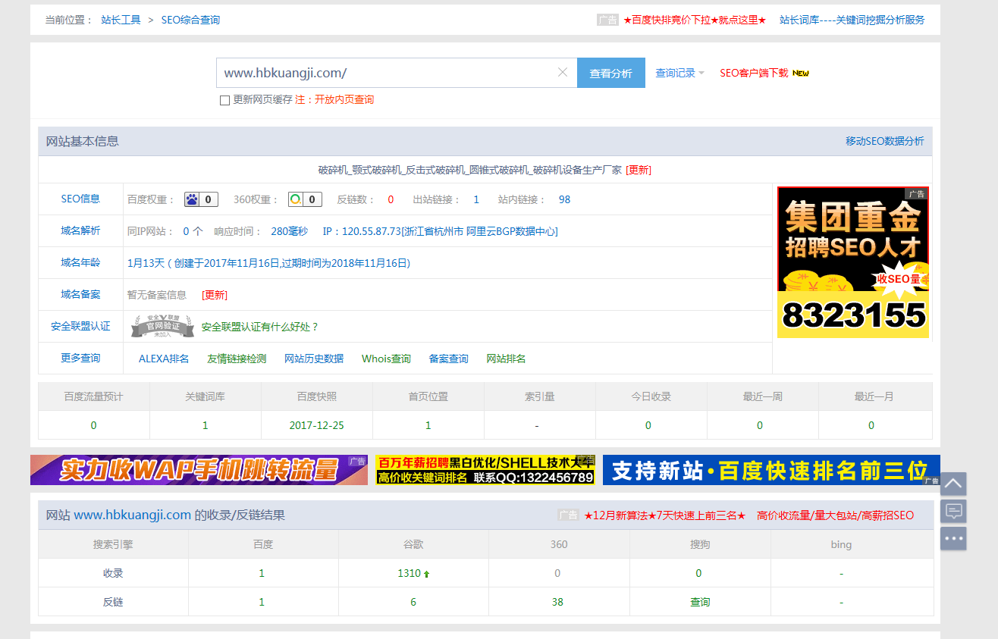Open the ★百度快排竞价下拉★就点这里★ ad link
The width and height of the screenshot is (998, 639).
pos(695,20)
